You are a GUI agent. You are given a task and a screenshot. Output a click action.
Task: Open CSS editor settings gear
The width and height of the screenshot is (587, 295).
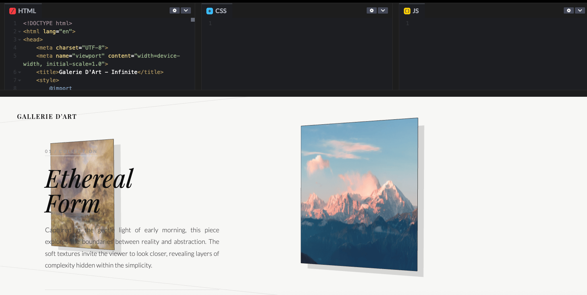[x=372, y=10]
